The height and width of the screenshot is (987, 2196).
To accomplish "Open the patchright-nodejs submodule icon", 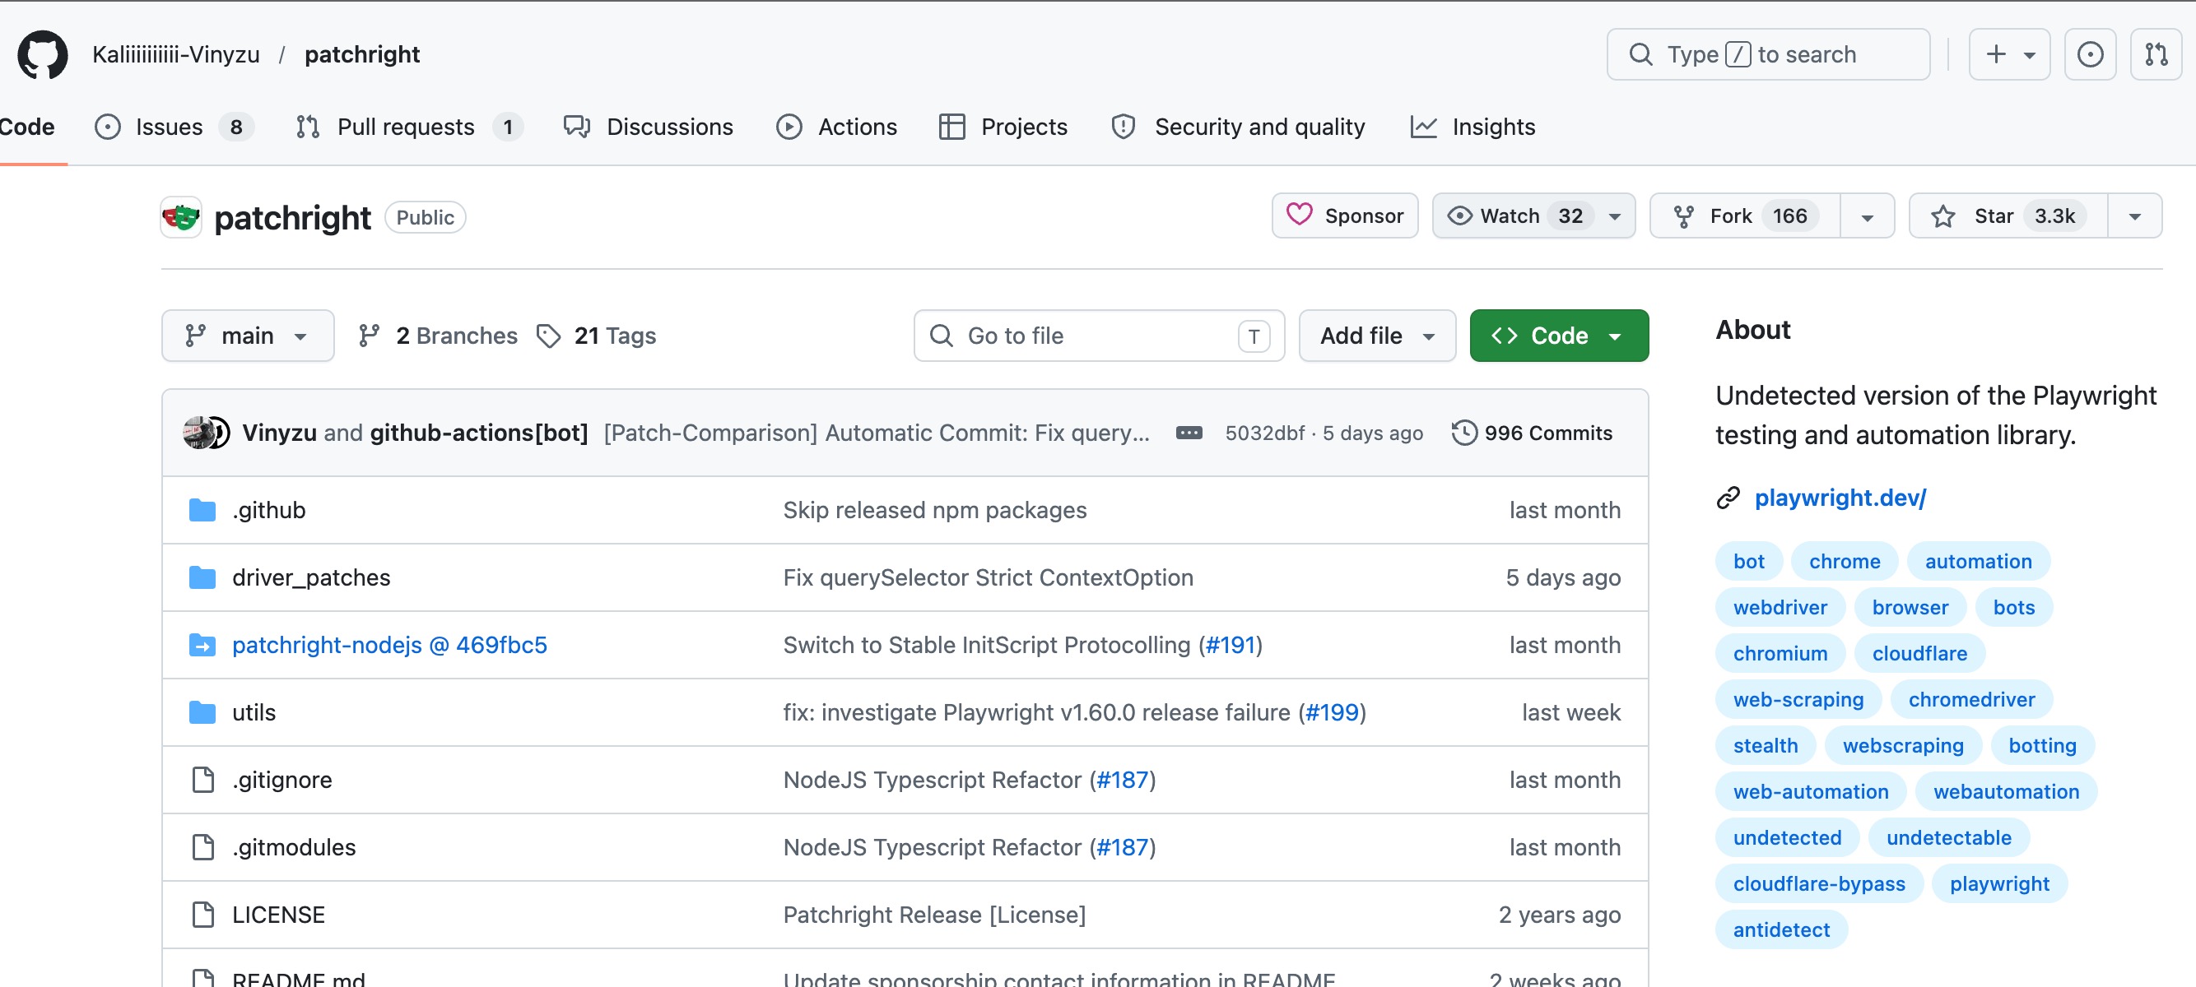I will (202, 645).
